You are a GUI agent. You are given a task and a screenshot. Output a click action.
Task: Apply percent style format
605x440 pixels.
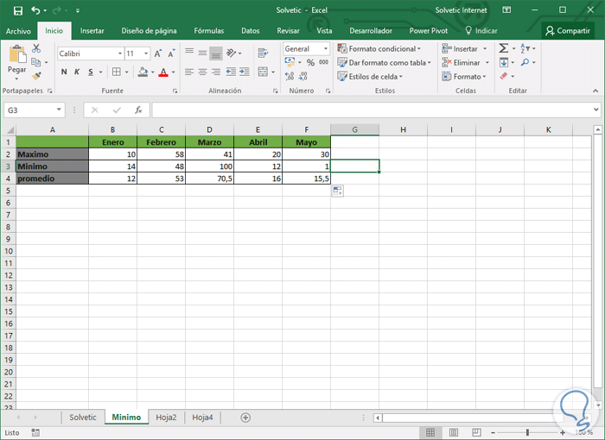click(310, 62)
